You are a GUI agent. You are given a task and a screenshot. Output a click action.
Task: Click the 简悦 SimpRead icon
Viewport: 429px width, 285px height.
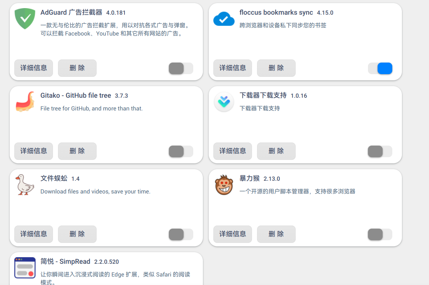point(25,268)
